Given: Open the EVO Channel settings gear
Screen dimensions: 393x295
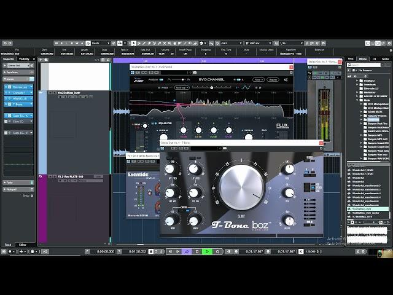Looking at the screenshot, I should click(x=286, y=80).
